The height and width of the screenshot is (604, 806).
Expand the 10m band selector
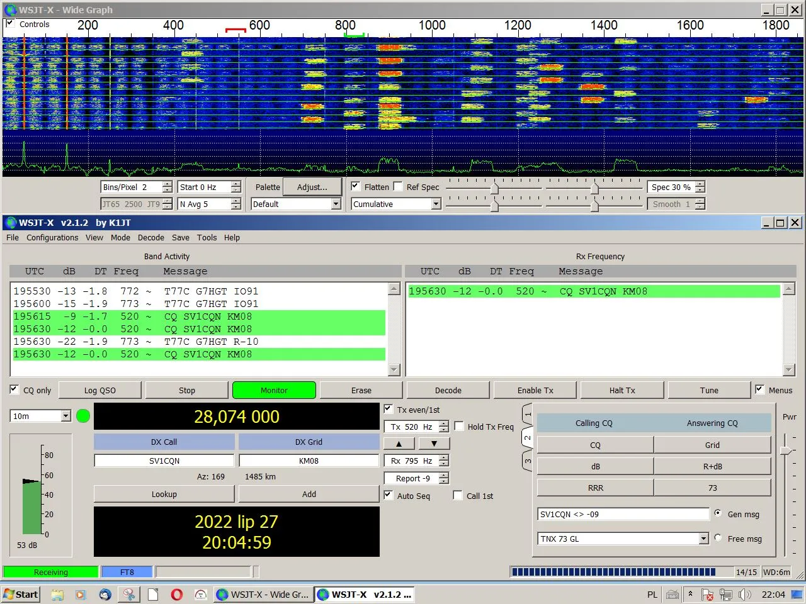(x=65, y=416)
